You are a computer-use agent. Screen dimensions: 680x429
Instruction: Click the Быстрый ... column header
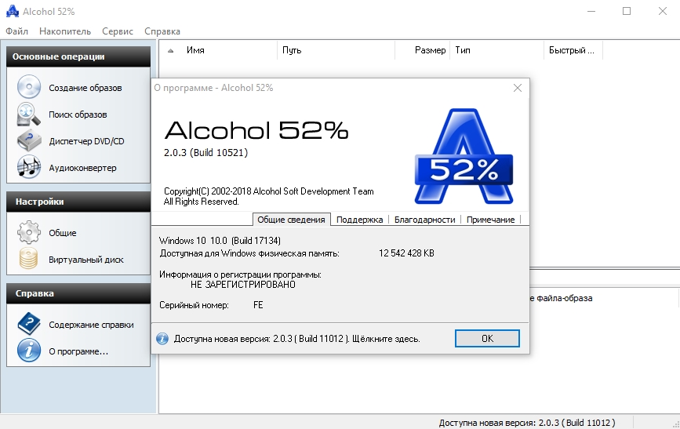[x=573, y=50]
